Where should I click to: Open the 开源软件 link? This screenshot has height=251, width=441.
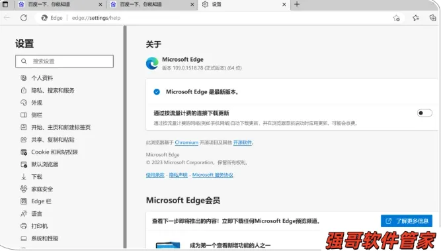click(x=243, y=142)
